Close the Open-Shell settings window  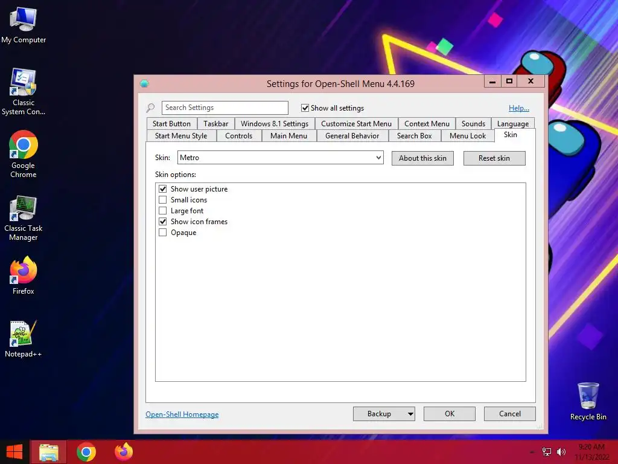[x=531, y=82]
